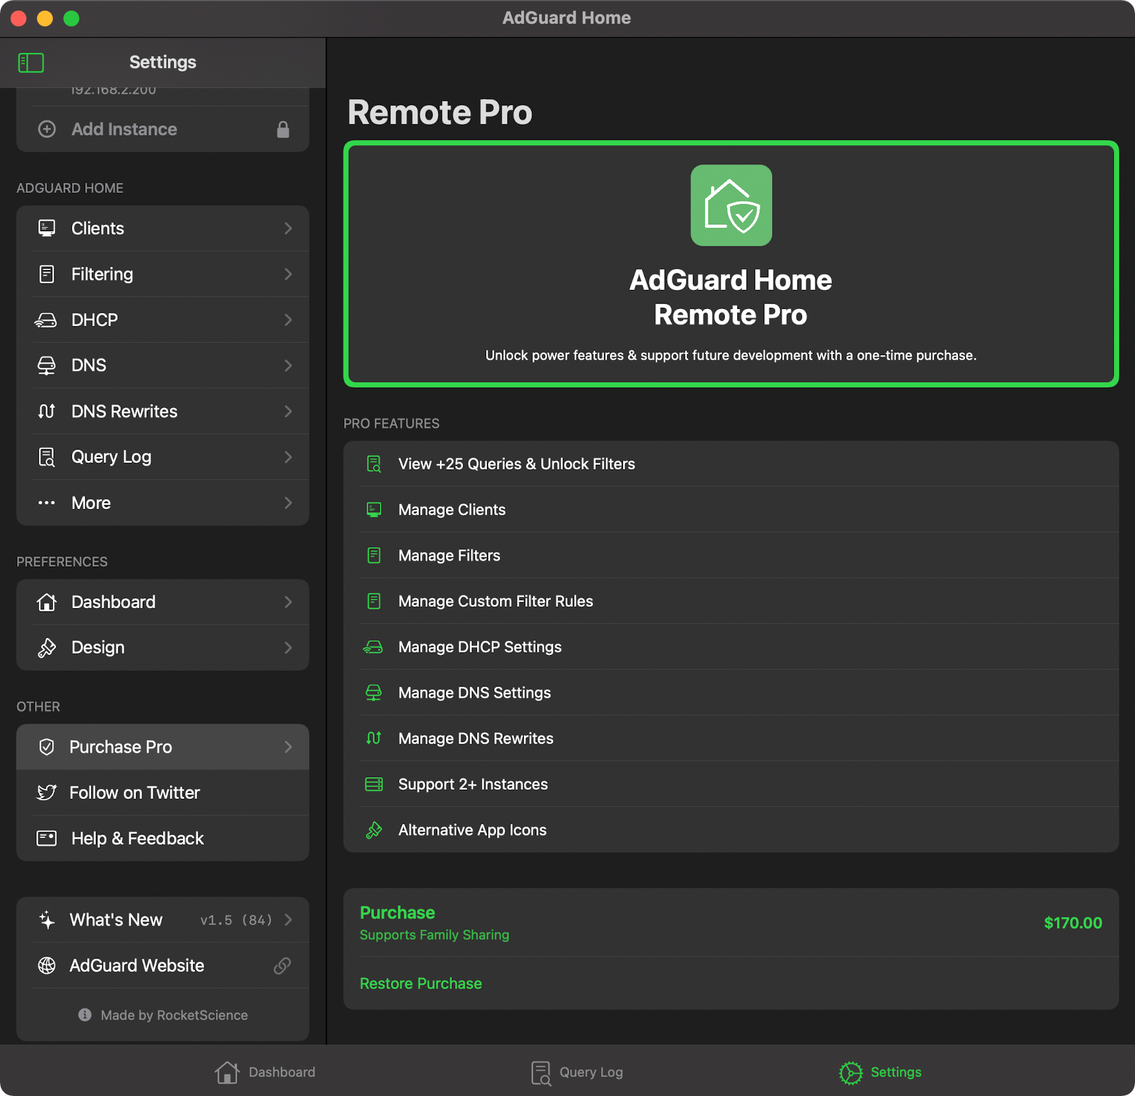Image resolution: width=1135 pixels, height=1096 pixels.
Task: Click Manage Filters text
Action: pos(449,556)
